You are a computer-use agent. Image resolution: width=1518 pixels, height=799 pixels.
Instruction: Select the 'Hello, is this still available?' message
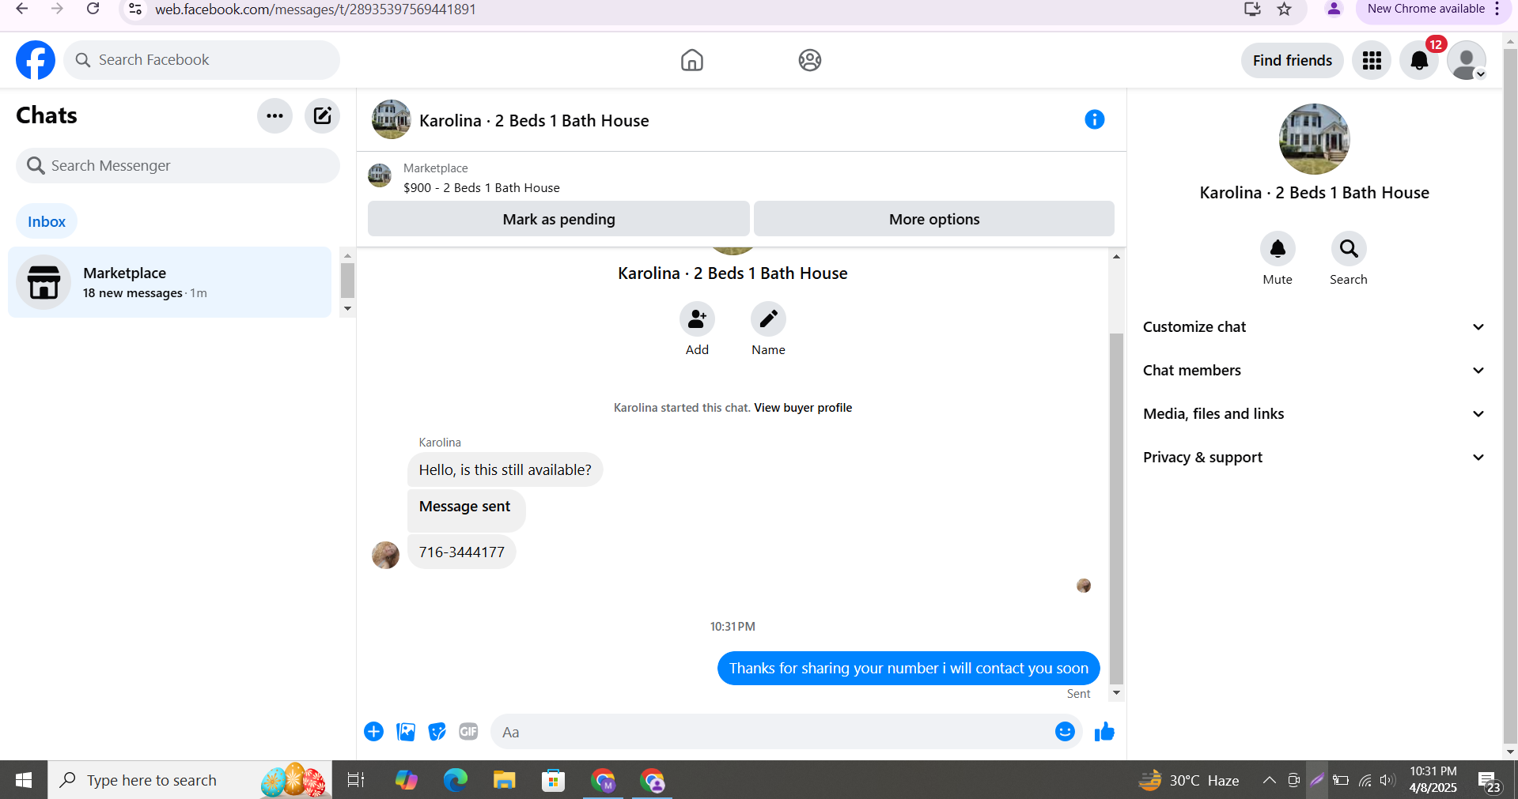pos(505,470)
